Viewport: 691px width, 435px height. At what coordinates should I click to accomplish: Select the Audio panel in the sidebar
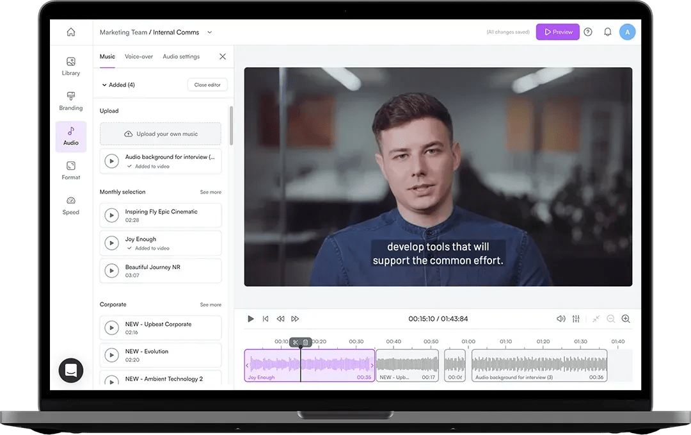click(x=70, y=136)
